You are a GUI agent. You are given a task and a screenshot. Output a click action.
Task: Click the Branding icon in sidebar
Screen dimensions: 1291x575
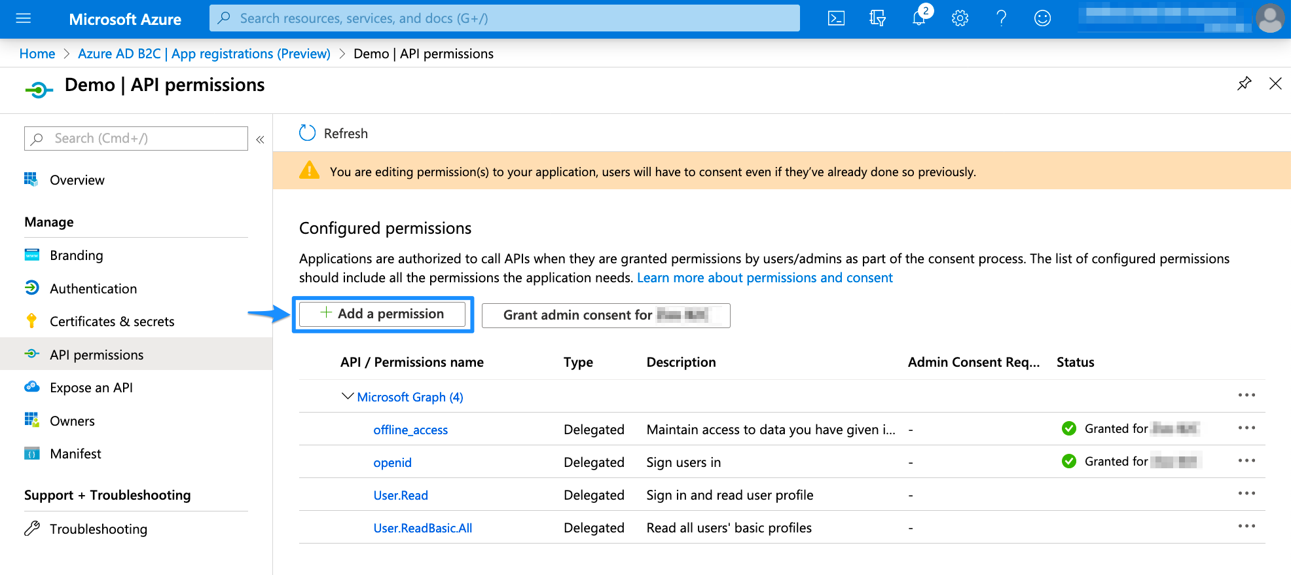pos(32,255)
